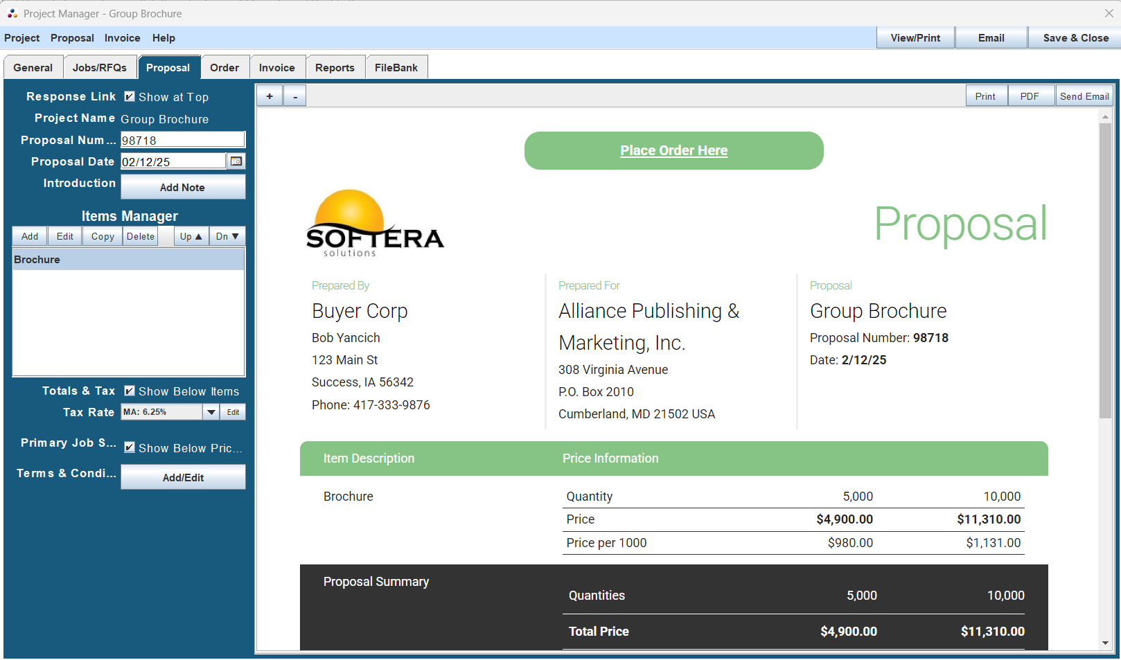Toggle Show at Top for Response Link
The width and height of the screenshot is (1121, 660).
(x=130, y=97)
